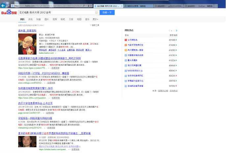Viewport: 226px width, 153px height.
Task: Click the magnifier search icon in address bar
Action: point(84,6)
